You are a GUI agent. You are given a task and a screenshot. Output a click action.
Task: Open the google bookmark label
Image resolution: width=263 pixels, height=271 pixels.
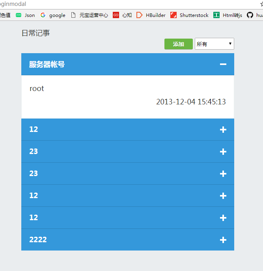[57, 15]
